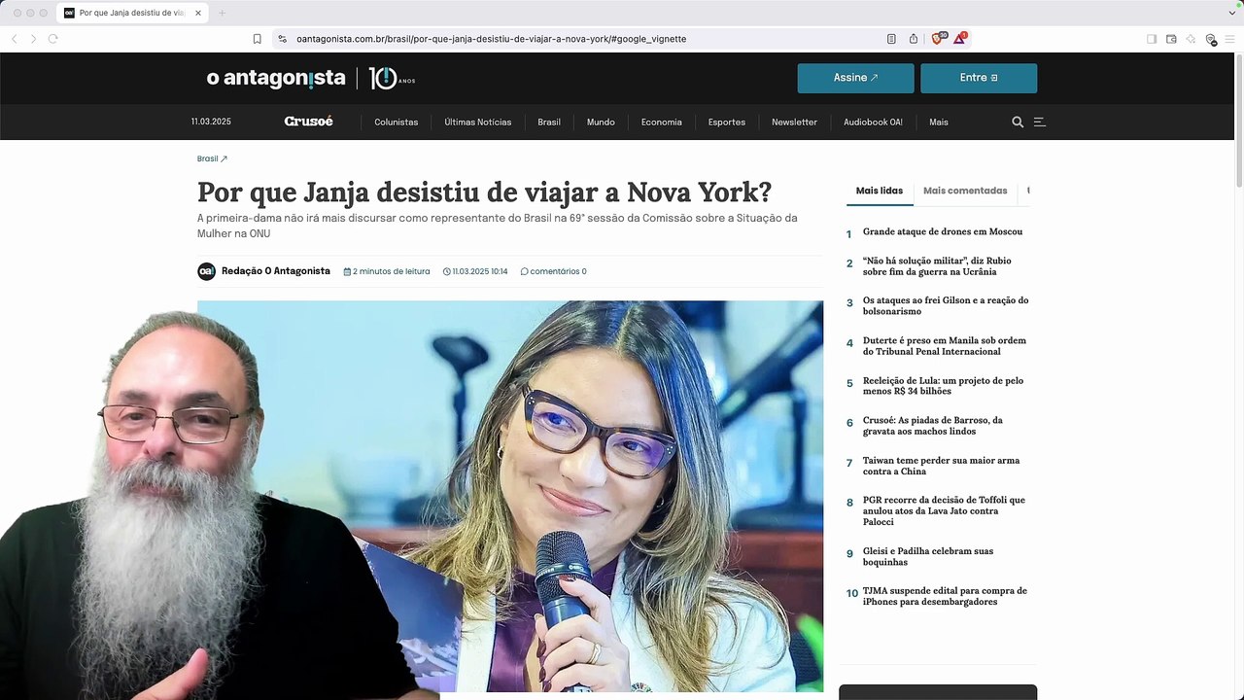The image size is (1244, 700).
Task: Click the Crusoé logo in navigation
Action: pos(308,122)
